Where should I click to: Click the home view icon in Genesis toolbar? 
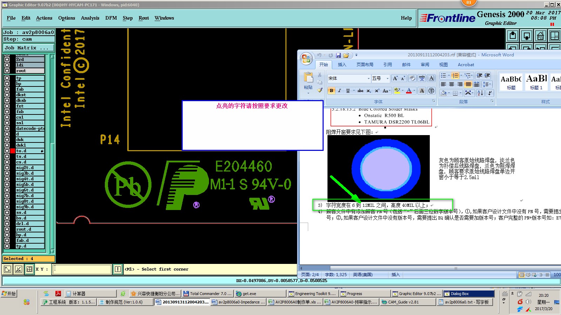click(540, 36)
